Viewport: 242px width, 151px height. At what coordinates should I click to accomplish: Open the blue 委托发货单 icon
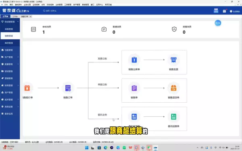(x=134, y=117)
